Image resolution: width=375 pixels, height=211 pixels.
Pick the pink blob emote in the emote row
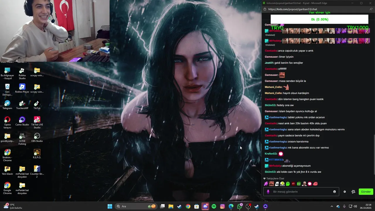(x=315, y=184)
